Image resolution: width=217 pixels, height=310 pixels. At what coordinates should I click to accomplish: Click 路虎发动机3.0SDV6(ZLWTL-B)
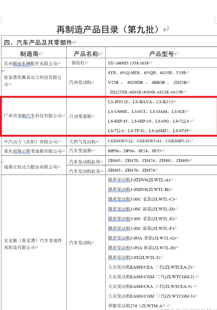coord(138,189)
